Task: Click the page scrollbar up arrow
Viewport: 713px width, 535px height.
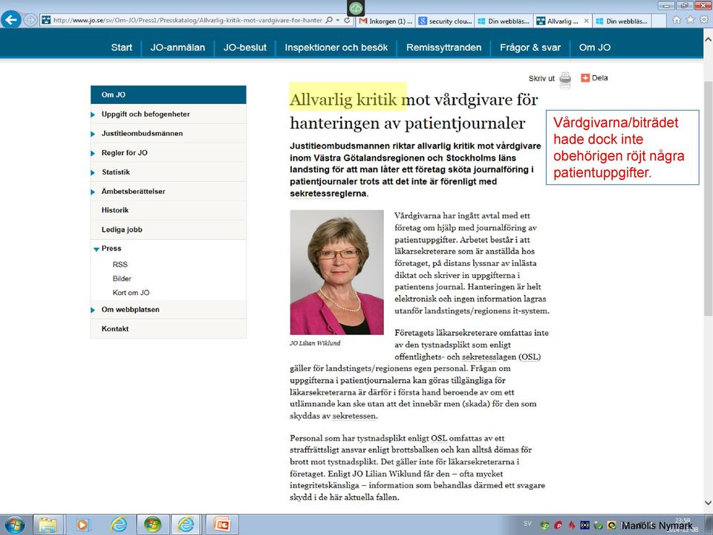Action: [x=708, y=39]
